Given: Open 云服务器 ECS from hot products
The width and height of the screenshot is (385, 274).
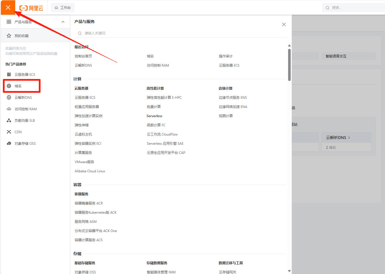Looking at the screenshot, I should tap(25, 74).
